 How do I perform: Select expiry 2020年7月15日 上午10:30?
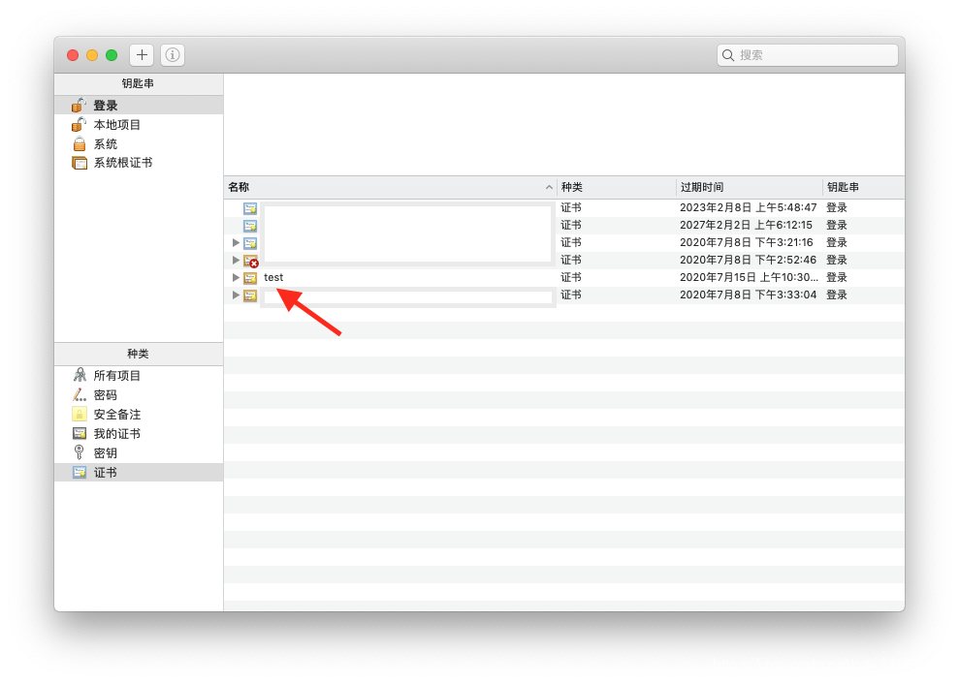click(749, 277)
